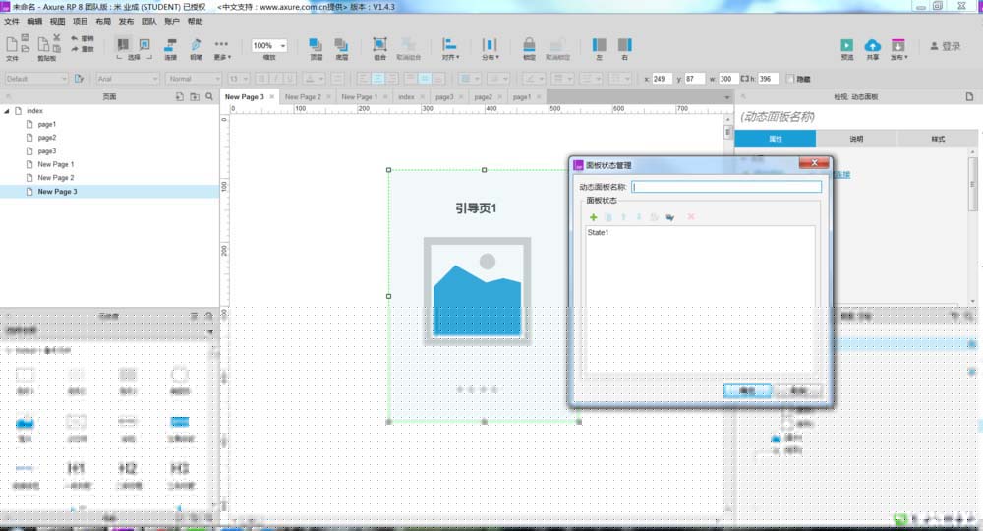
Task: Click the preview play icon (预览)
Action: coord(847,45)
